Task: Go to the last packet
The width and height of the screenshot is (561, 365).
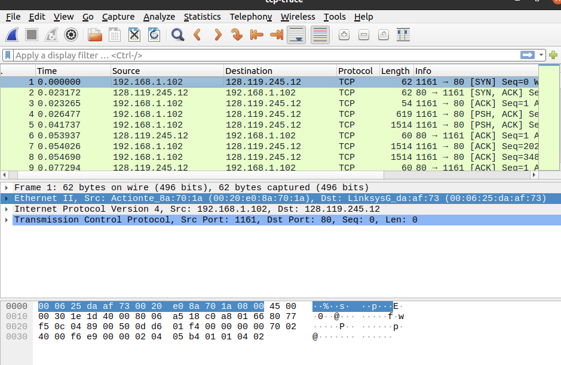Action: click(276, 35)
